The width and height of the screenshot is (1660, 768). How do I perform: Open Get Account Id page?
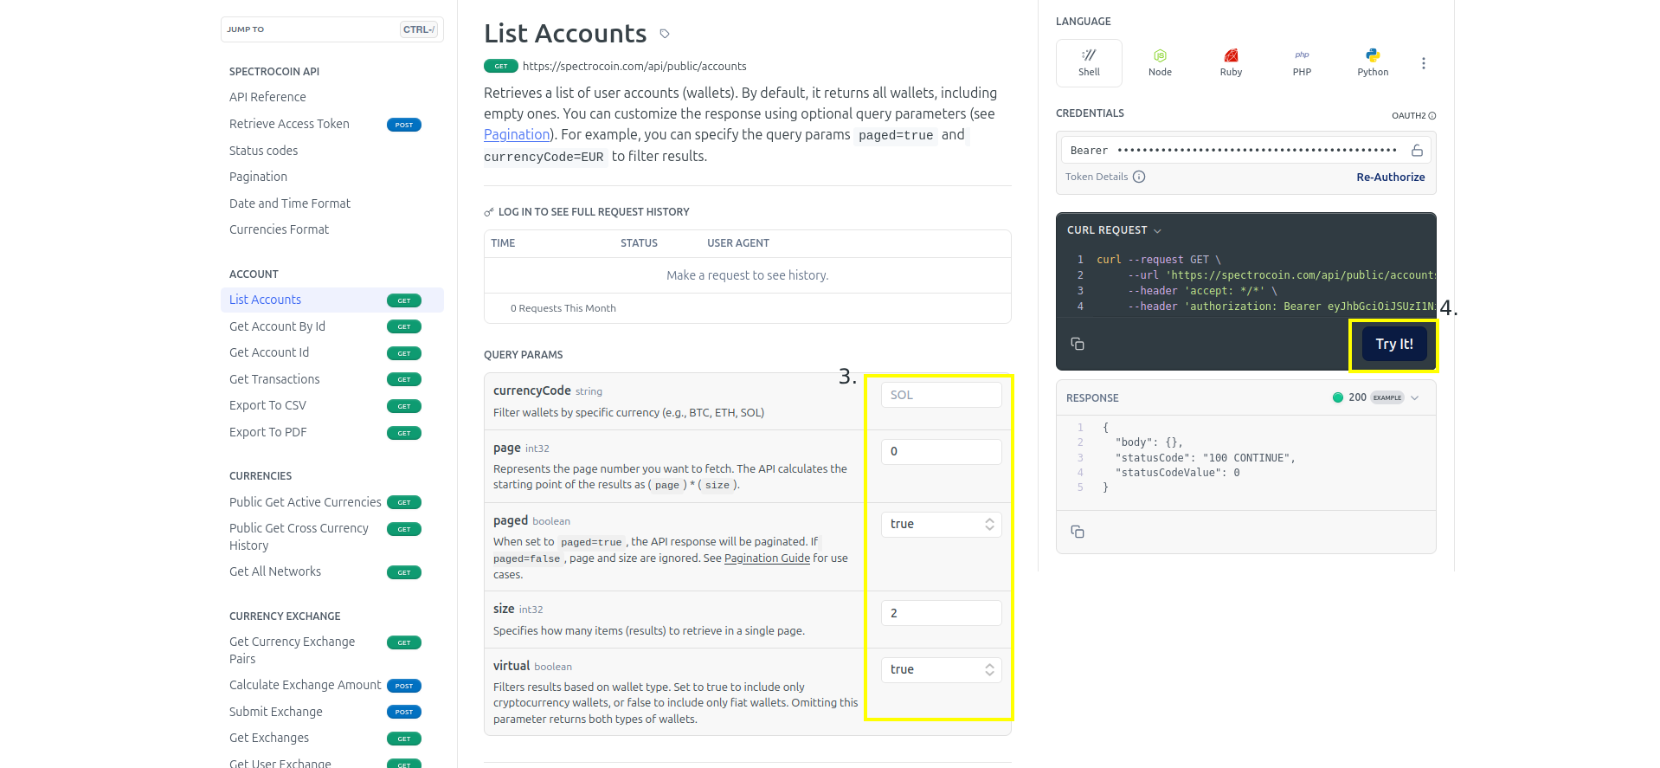click(x=325, y=352)
